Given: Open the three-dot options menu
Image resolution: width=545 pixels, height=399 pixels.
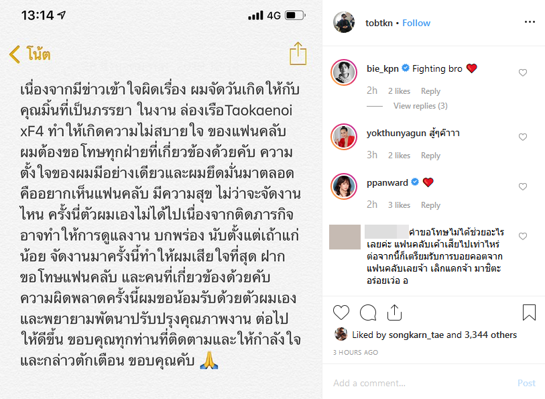Looking at the screenshot, I should tap(530, 22).
